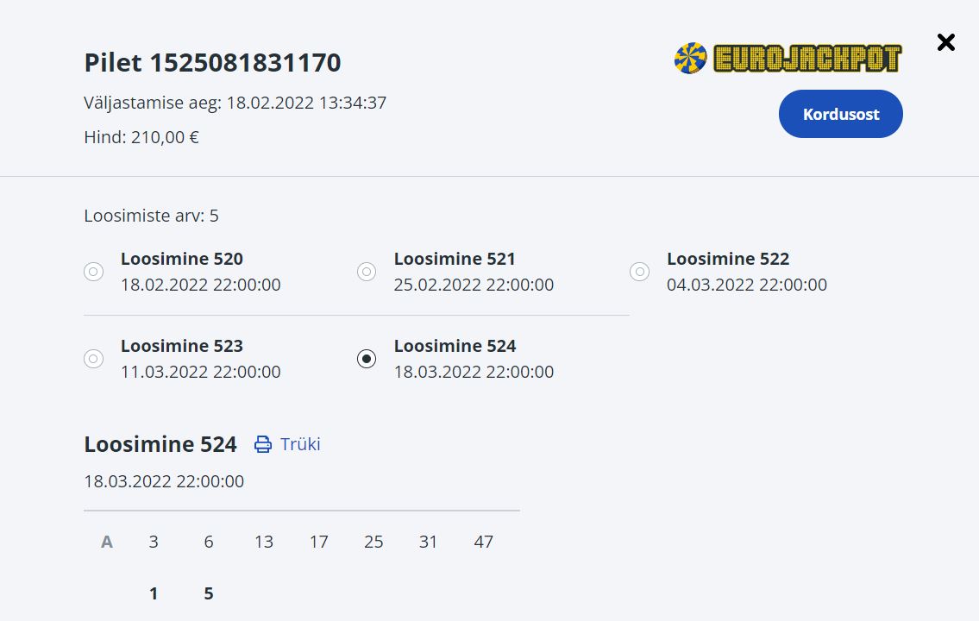
Task: Select the Loosimine 520 radio button
Action: tap(93, 272)
